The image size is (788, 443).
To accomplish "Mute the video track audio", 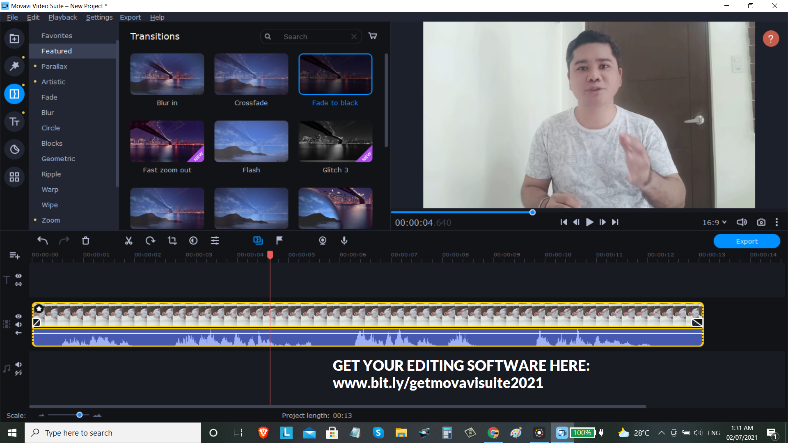I will pos(18,324).
